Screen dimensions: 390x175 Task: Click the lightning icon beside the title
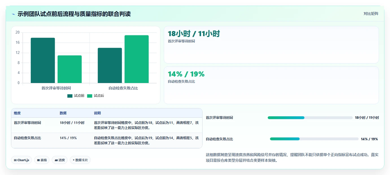(x=14, y=14)
